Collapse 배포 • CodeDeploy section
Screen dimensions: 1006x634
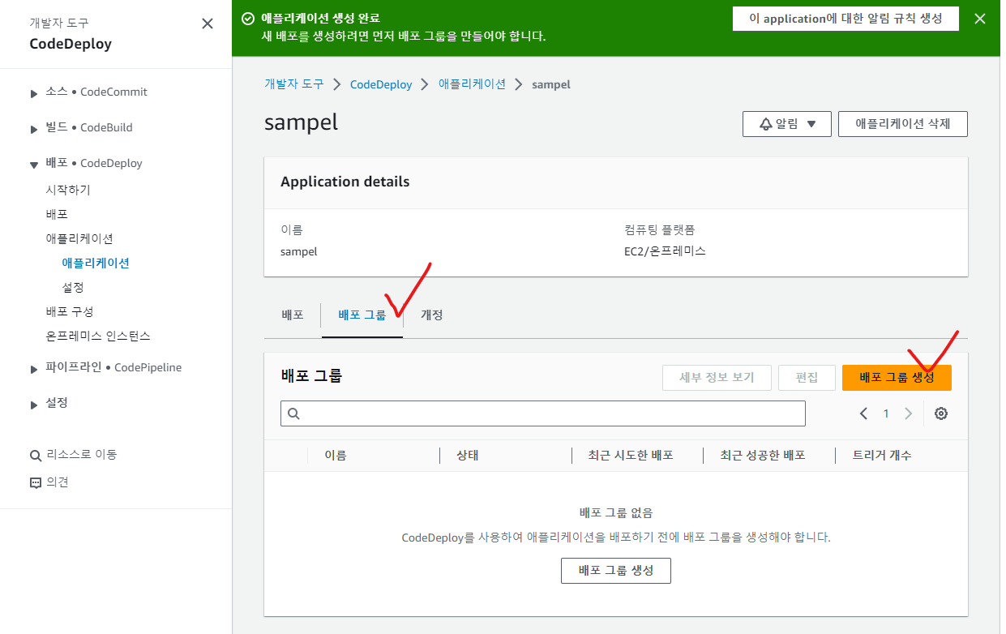[33, 165]
